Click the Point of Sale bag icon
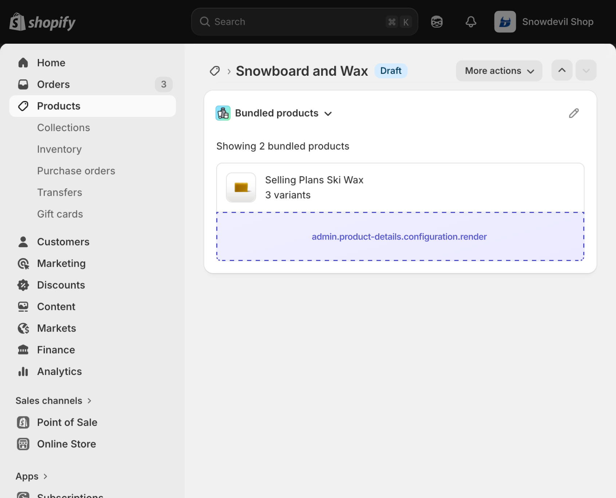 [x=23, y=422]
